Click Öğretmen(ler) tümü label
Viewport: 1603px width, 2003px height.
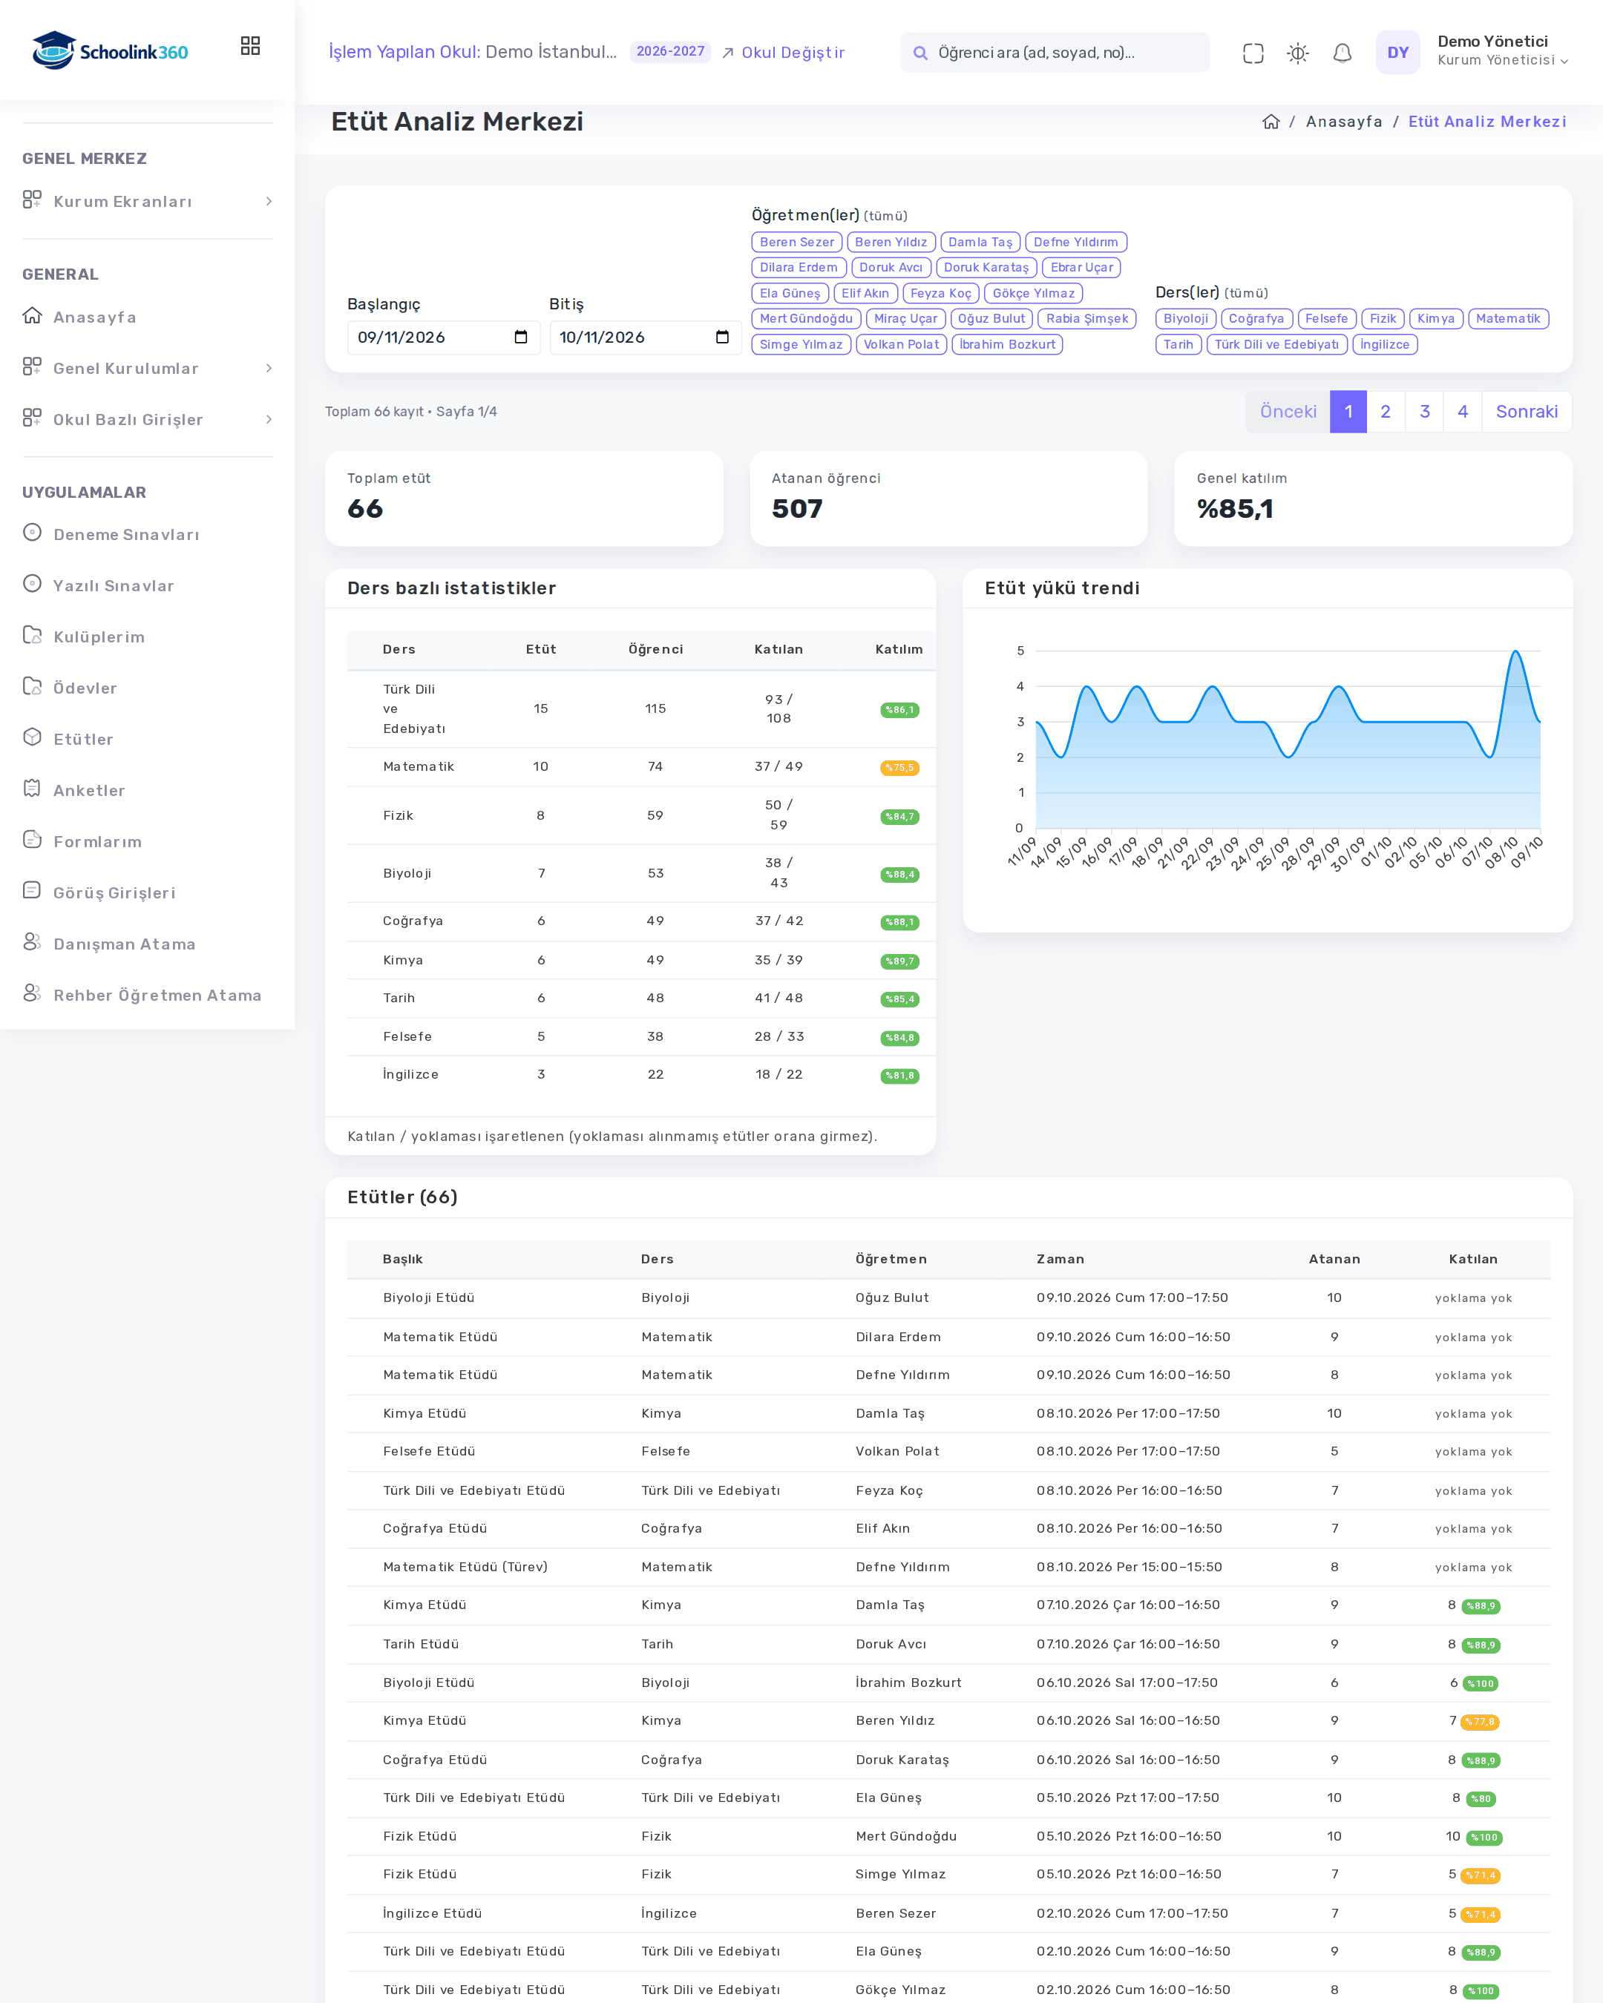coord(830,216)
